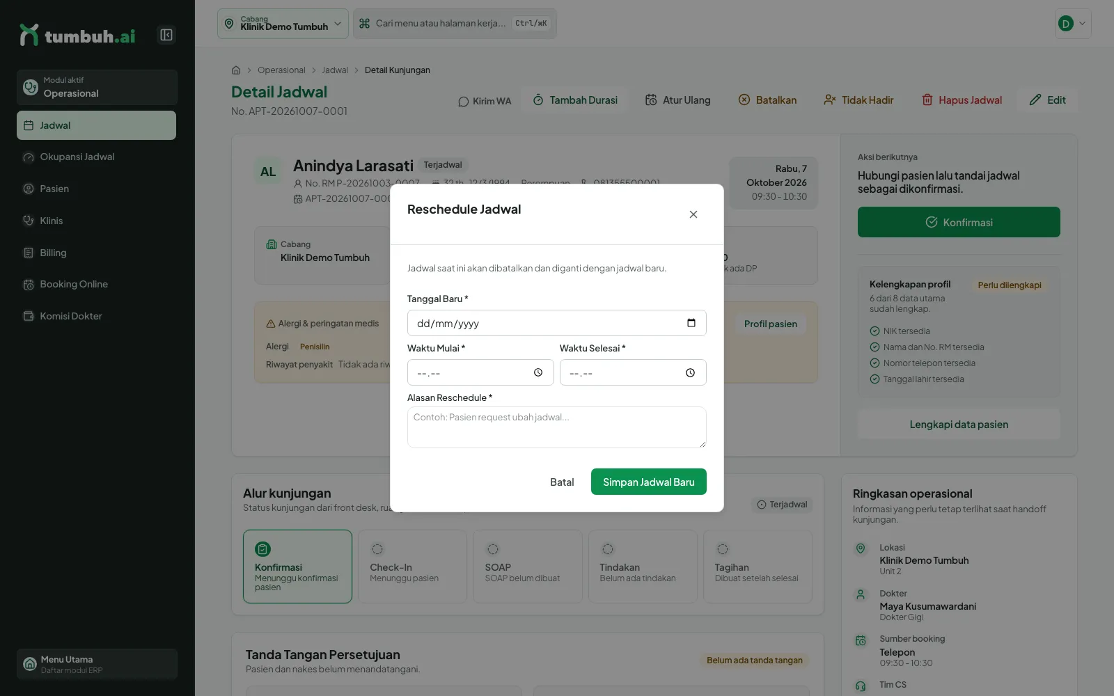Image resolution: width=1114 pixels, height=696 pixels.
Task: Open Menu Utama module list
Action: [x=97, y=664]
